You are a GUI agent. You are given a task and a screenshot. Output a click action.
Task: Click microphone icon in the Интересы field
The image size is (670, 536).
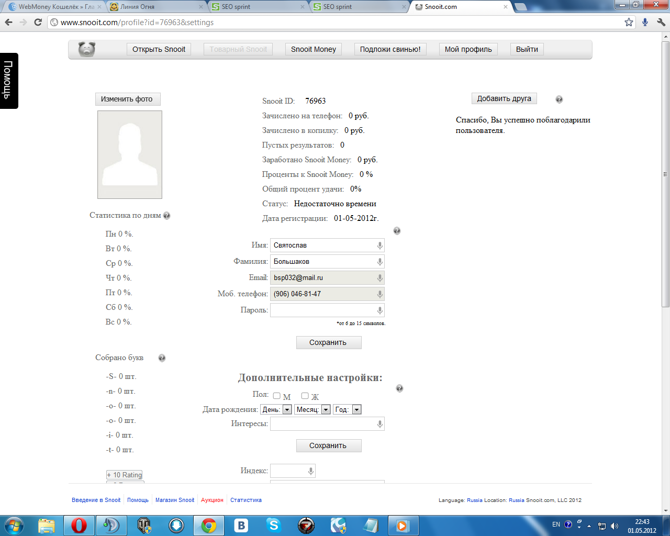[380, 424]
